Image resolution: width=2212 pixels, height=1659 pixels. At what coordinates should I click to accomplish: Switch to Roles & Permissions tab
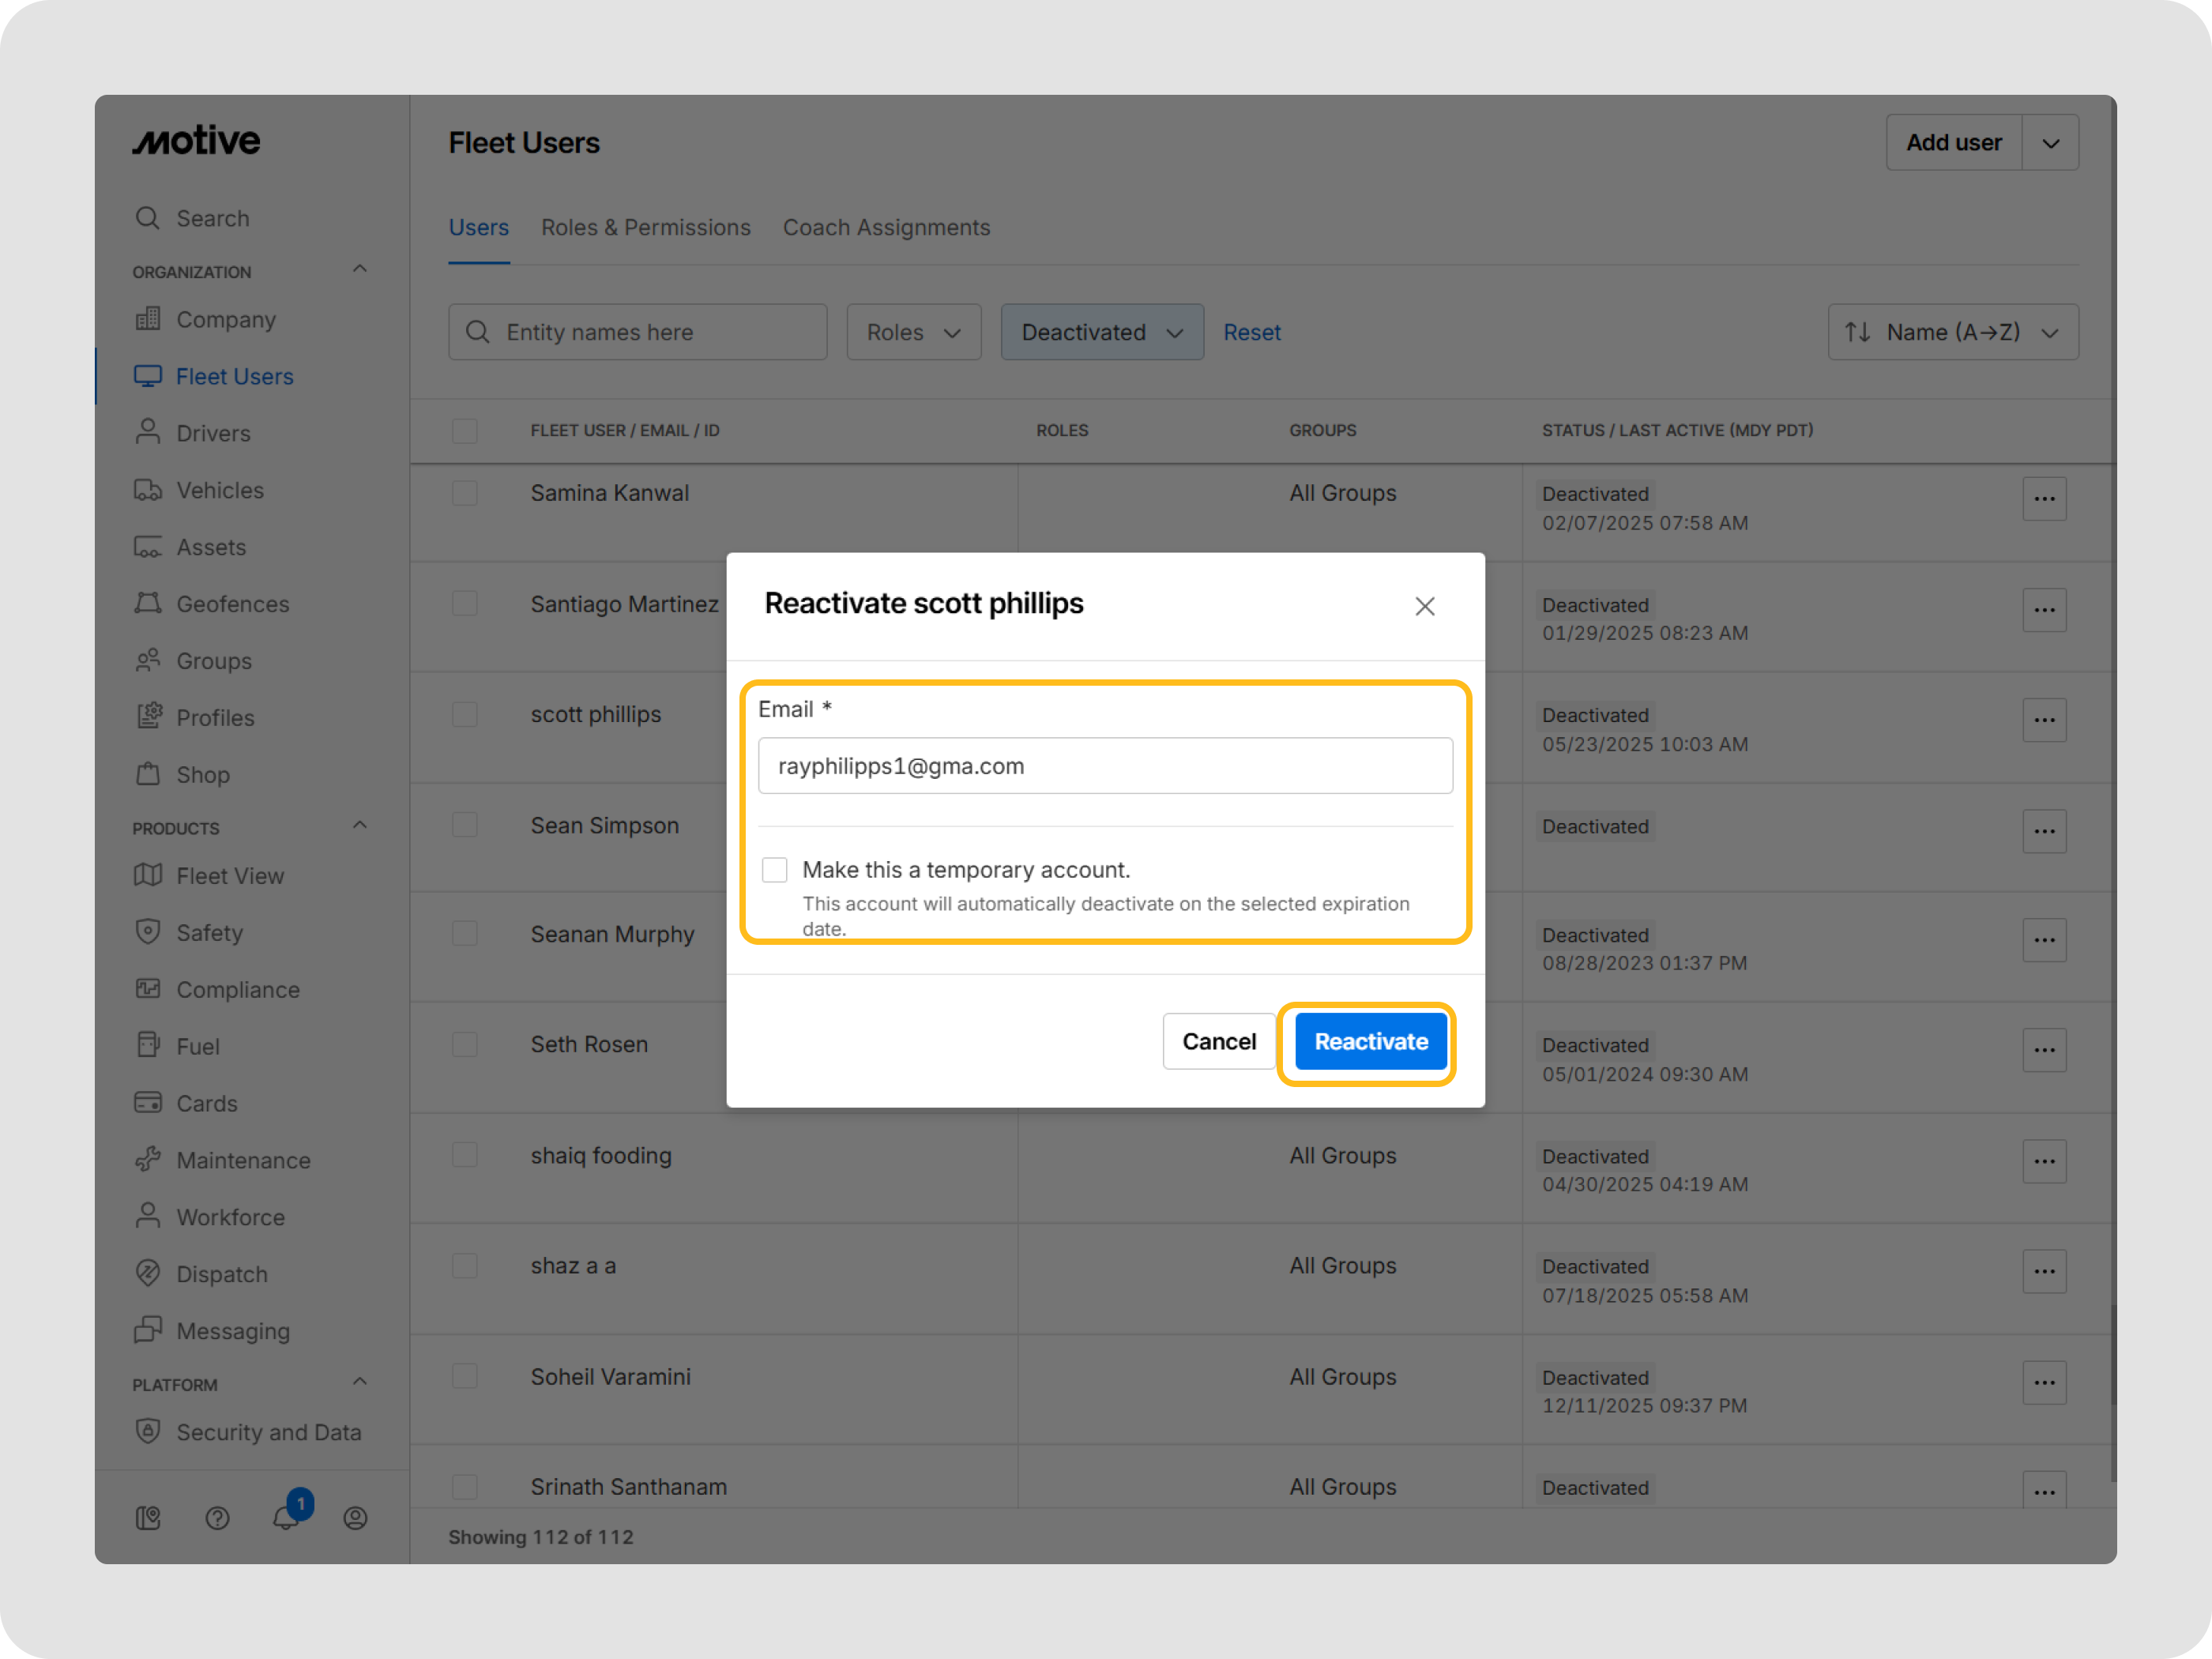[645, 228]
